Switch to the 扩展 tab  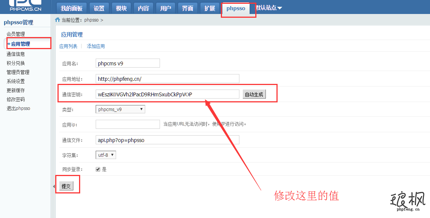click(210, 8)
